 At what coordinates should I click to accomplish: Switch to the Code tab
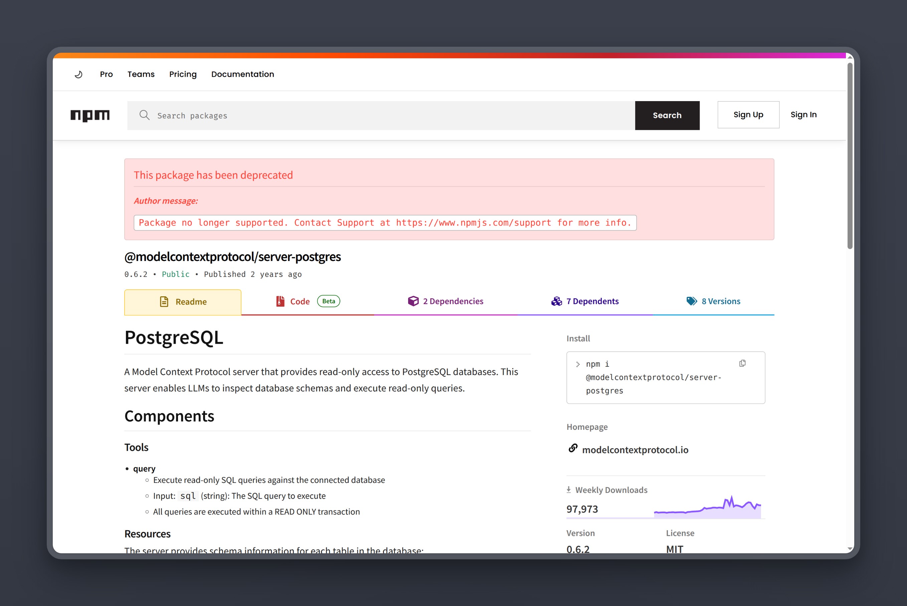pyautogui.click(x=308, y=301)
